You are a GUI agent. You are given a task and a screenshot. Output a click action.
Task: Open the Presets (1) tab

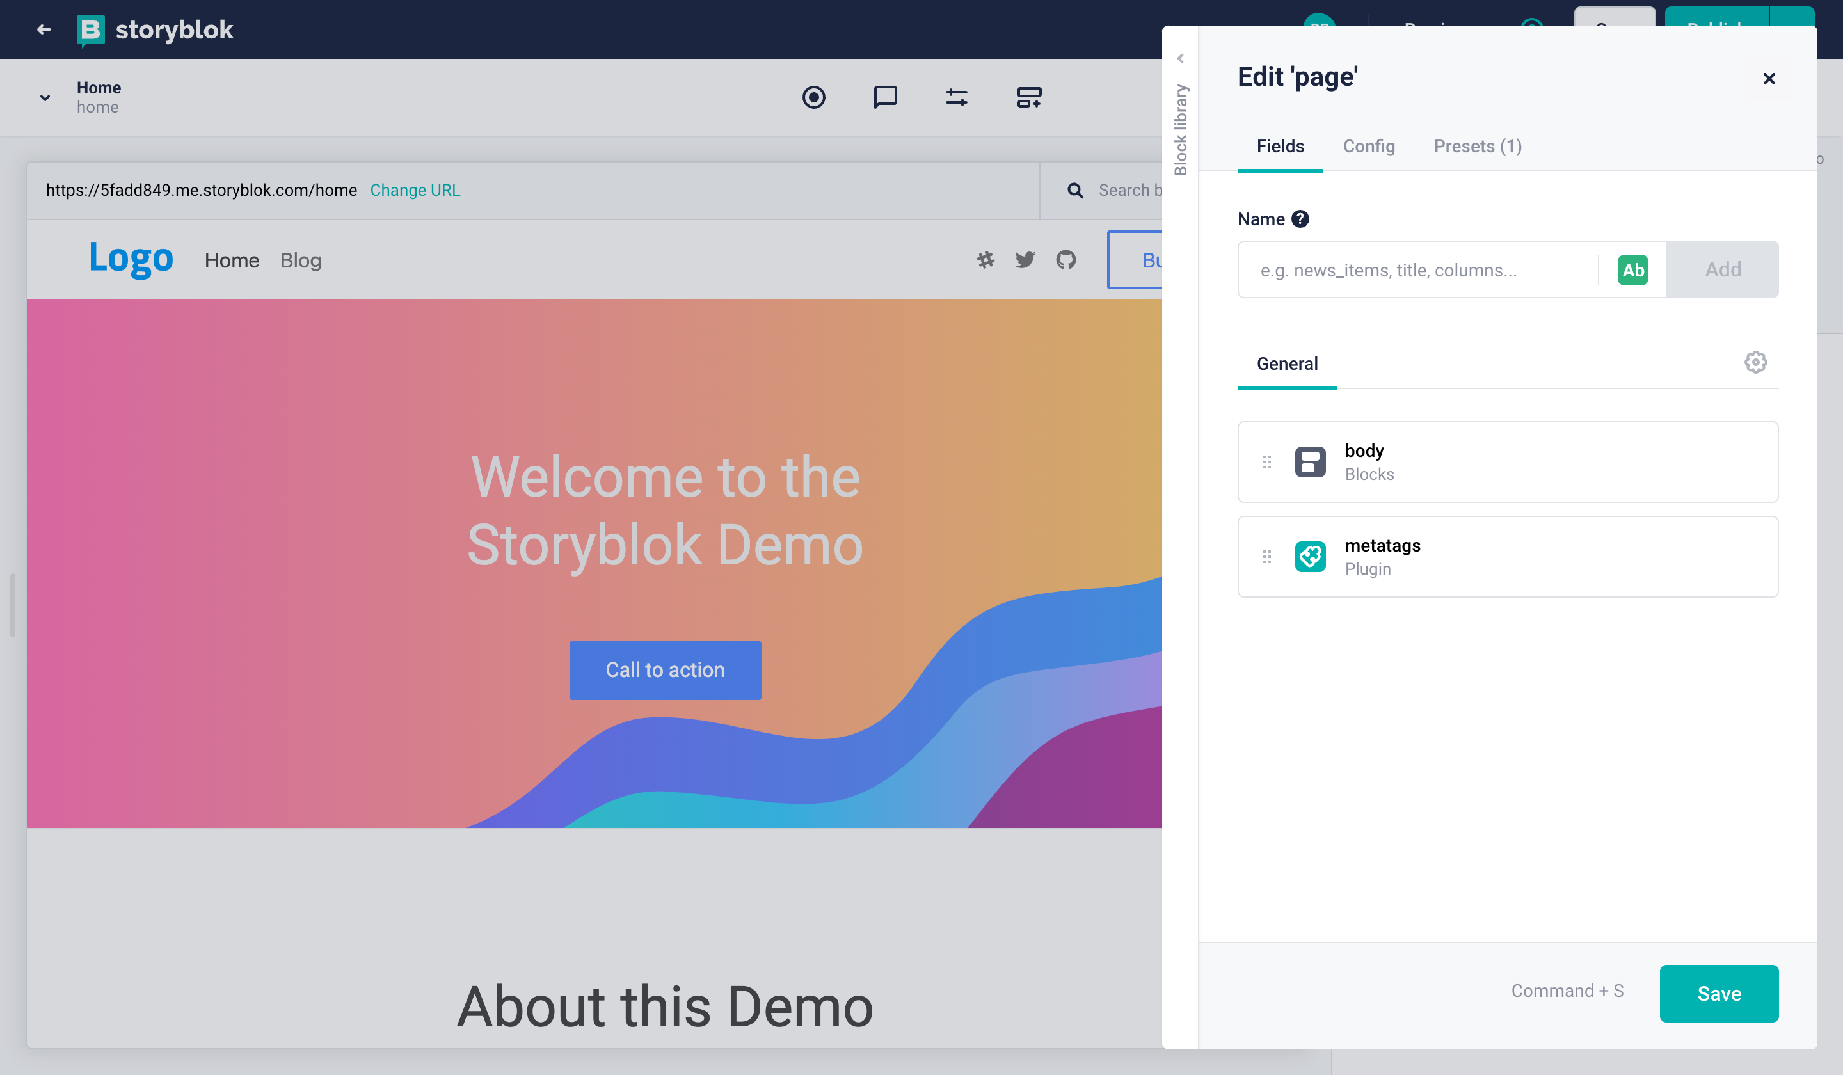1478,147
